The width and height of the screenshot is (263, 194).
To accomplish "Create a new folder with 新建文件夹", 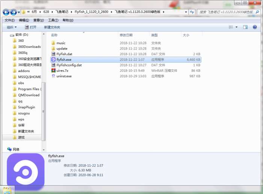I will tap(52, 27).
